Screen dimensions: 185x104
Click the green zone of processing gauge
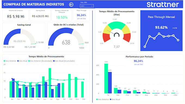pyautogui.click(x=116, y=25)
